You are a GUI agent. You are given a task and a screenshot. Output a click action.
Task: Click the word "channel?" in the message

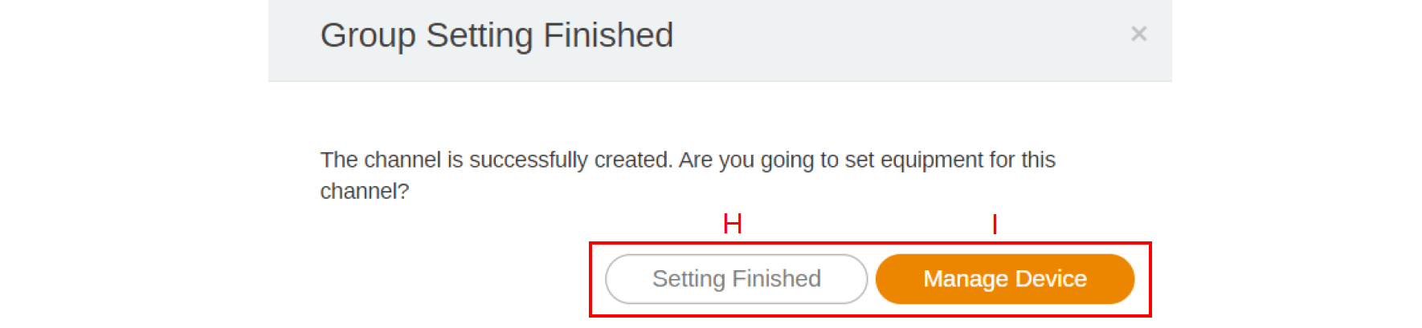click(365, 192)
